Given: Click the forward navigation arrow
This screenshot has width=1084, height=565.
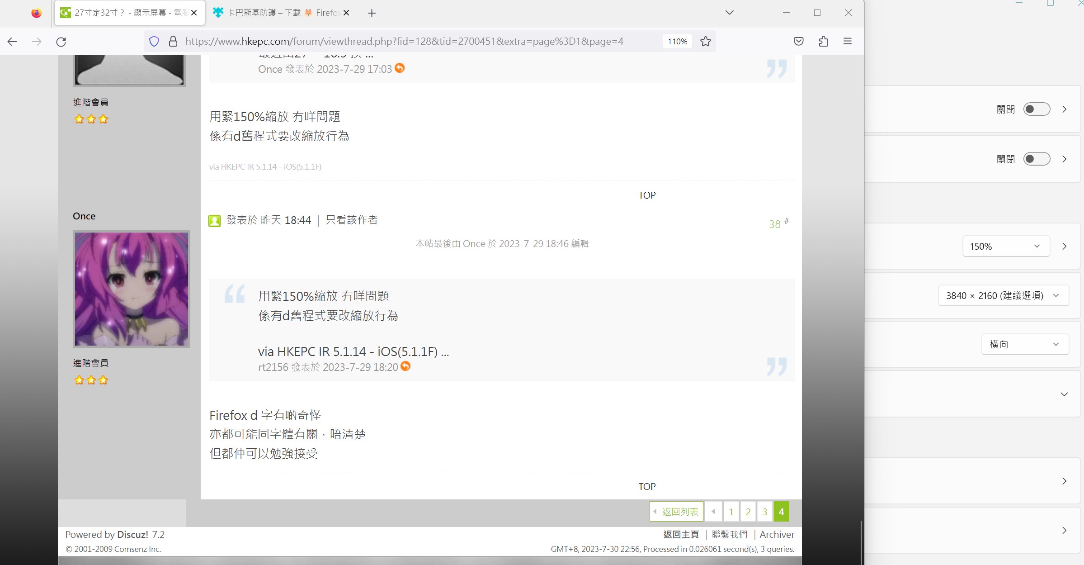Looking at the screenshot, I should (37, 41).
